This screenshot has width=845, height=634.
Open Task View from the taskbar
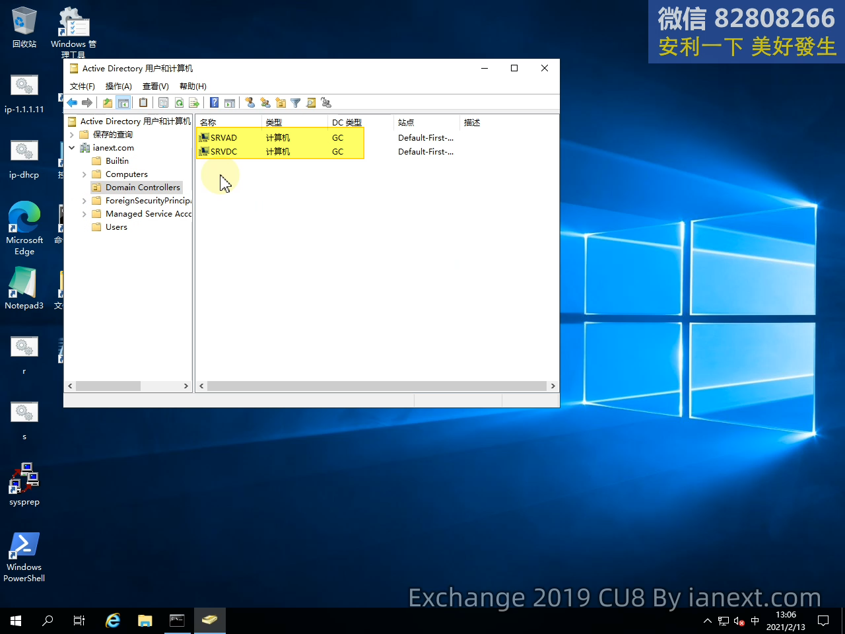coord(79,621)
